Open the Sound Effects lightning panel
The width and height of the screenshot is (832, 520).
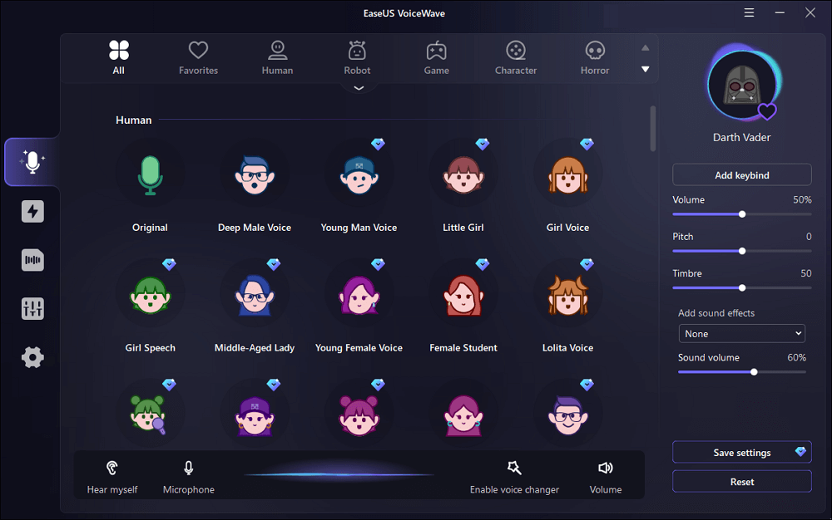pyautogui.click(x=32, y=211)
